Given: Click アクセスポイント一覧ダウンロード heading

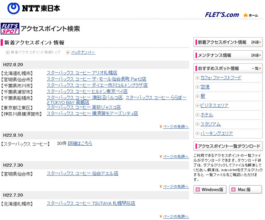Looking at the screenshot, I should (x=229, y=146).
